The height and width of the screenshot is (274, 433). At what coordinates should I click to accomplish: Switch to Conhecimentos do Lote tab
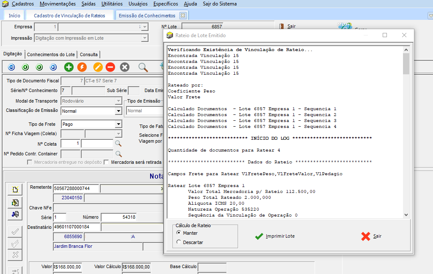(51, 54)
